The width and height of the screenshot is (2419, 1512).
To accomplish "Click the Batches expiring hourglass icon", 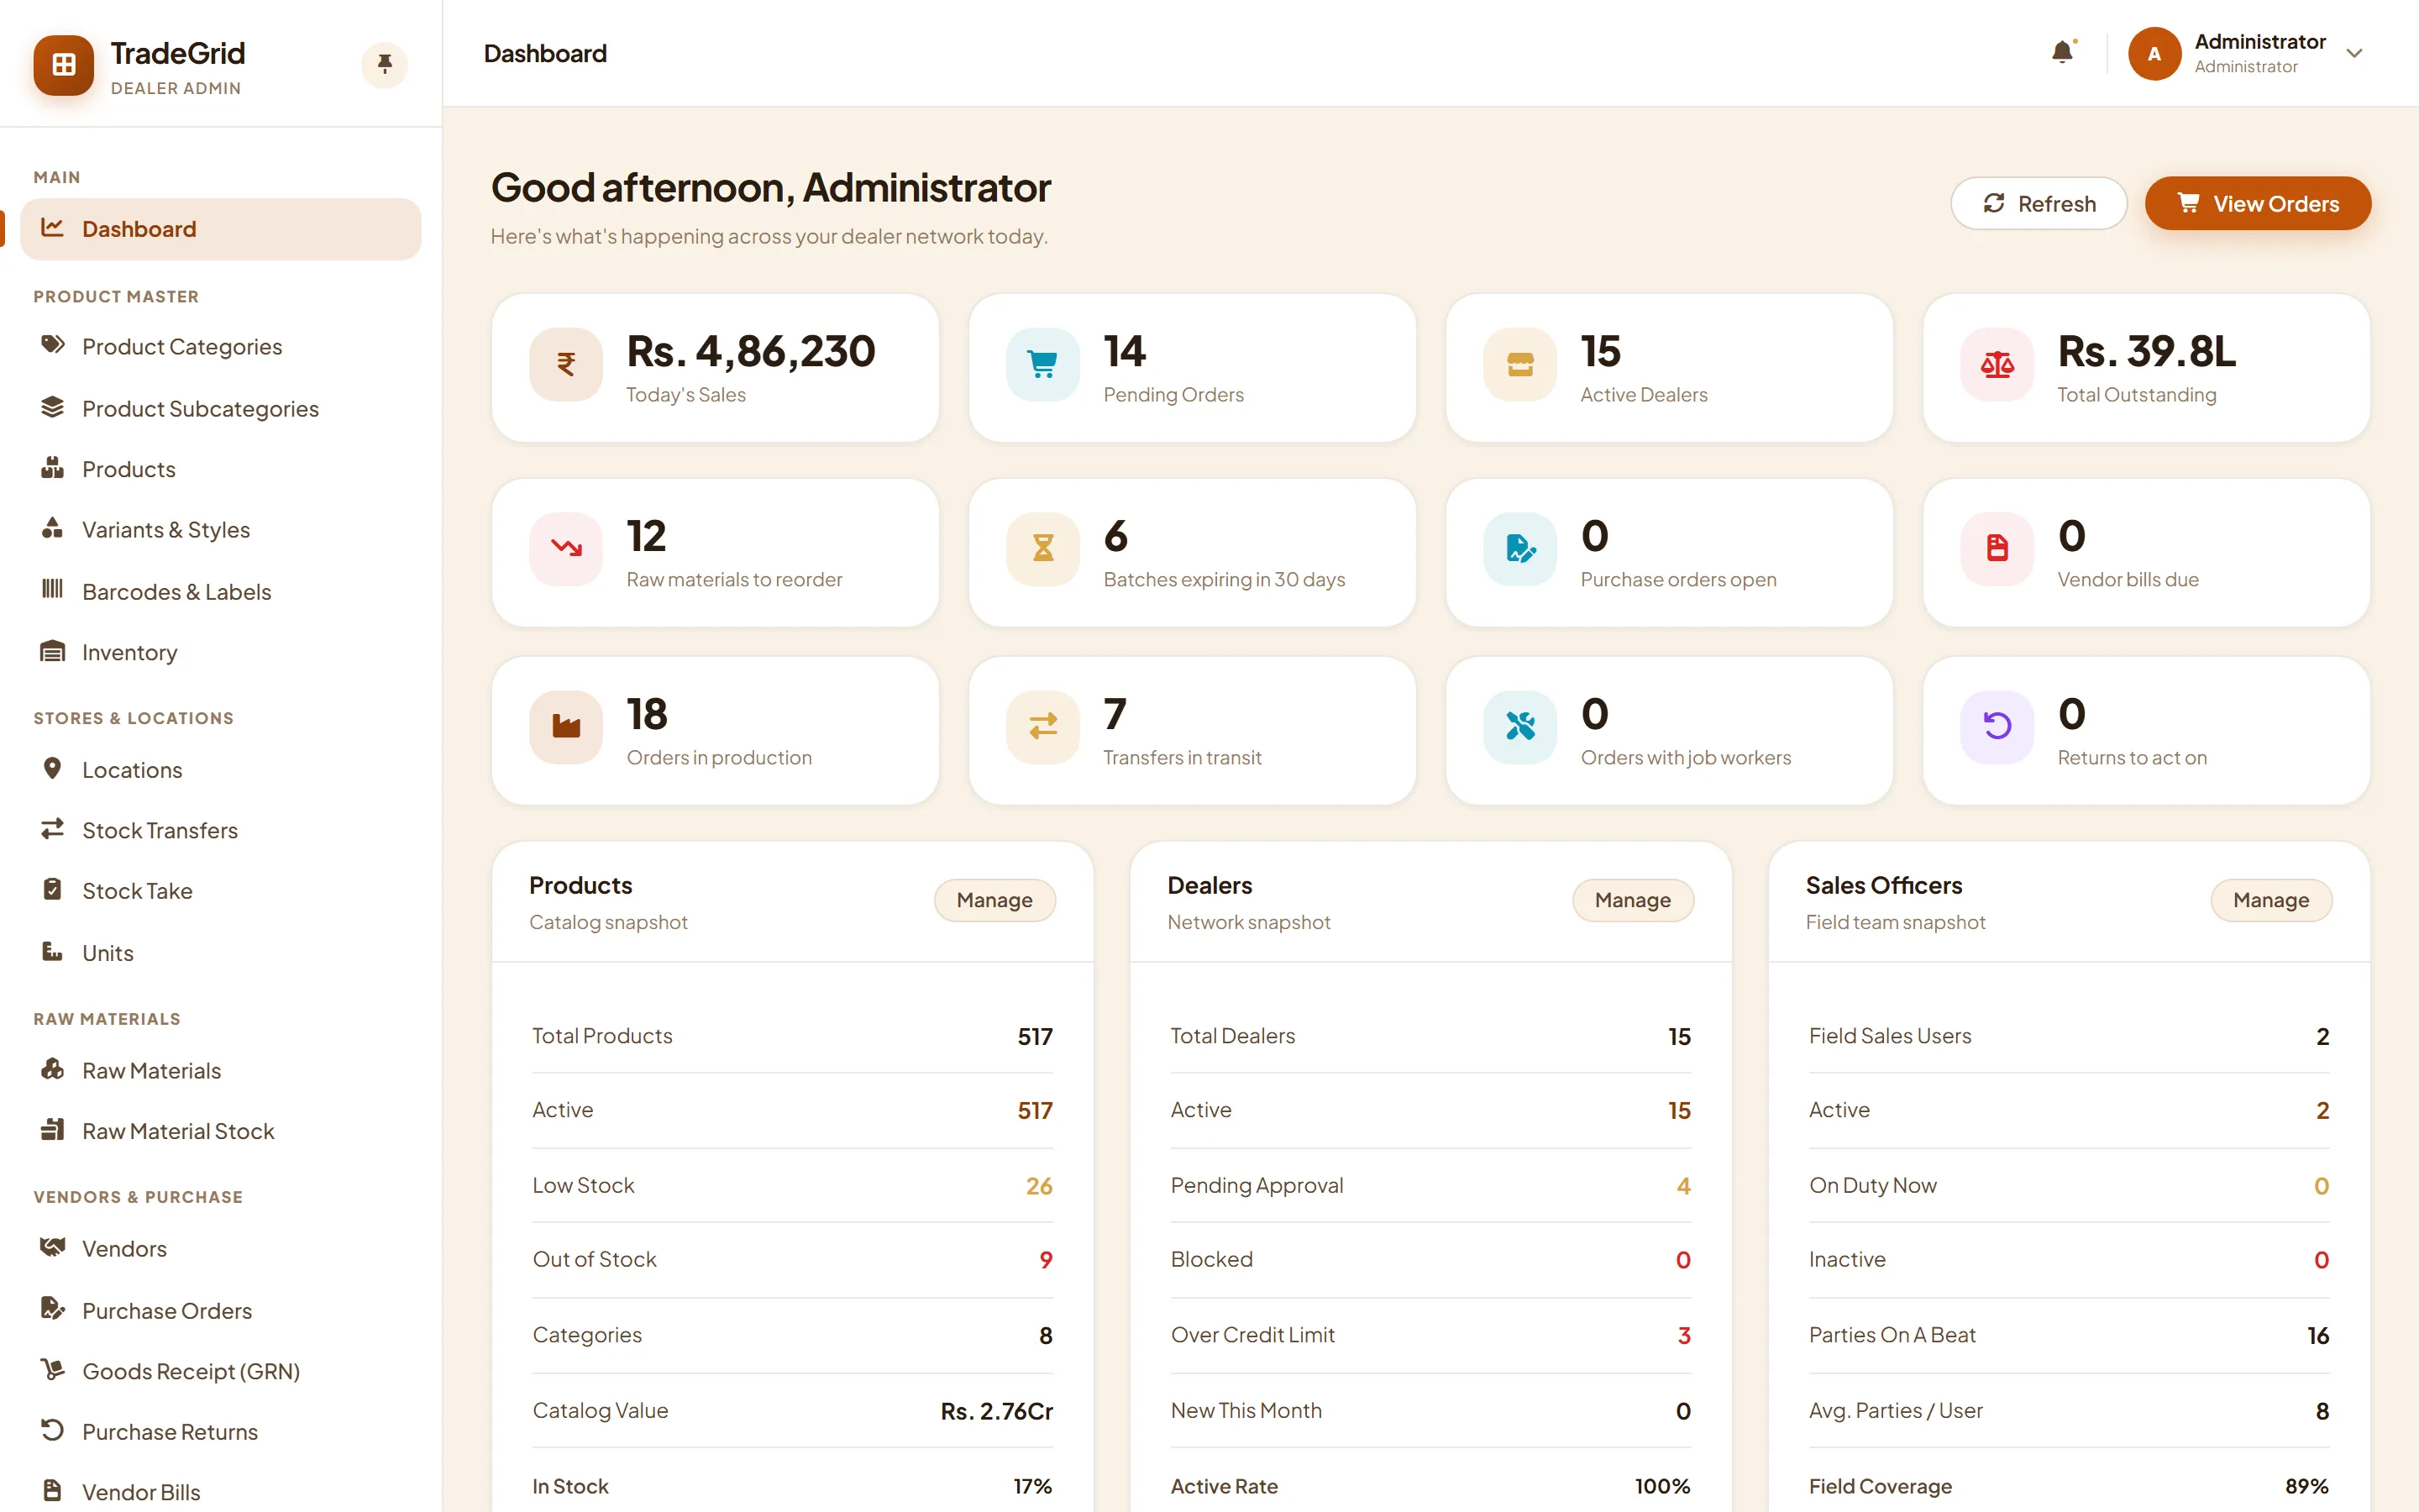I will tap(1042, 549).
